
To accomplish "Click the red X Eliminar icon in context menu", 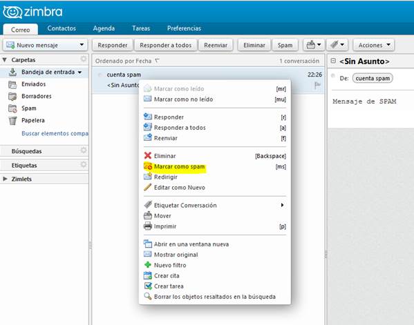I will click(148, 156).
